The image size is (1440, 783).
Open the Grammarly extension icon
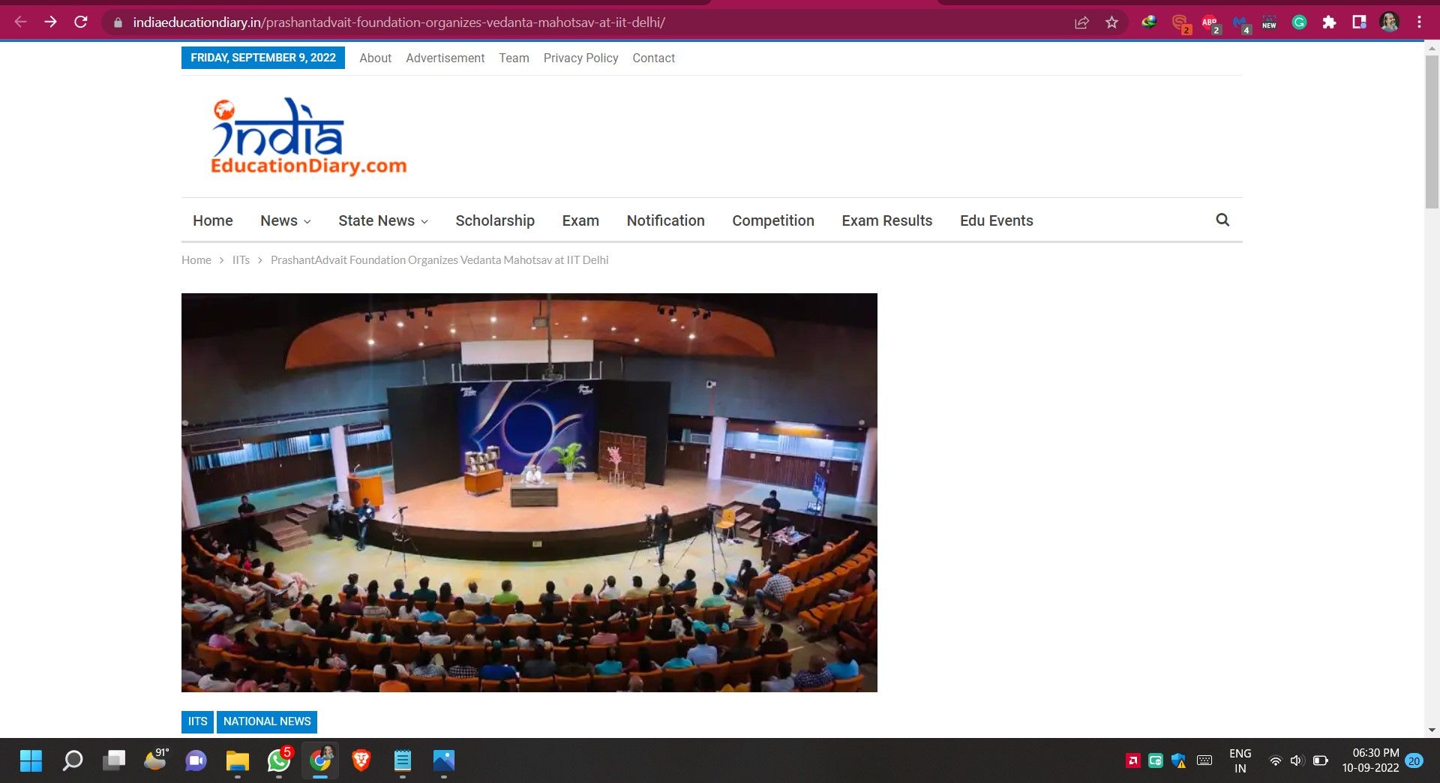click(1299, 22)
